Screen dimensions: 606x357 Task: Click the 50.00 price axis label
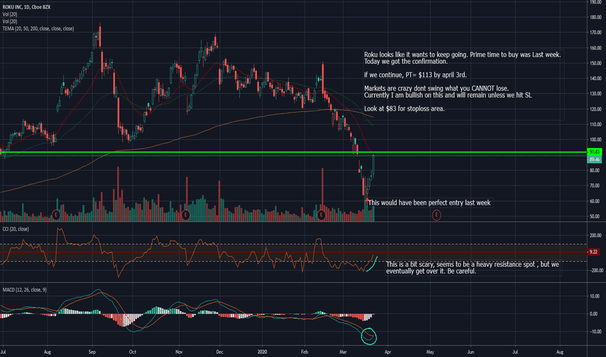(x=595, y=216)
